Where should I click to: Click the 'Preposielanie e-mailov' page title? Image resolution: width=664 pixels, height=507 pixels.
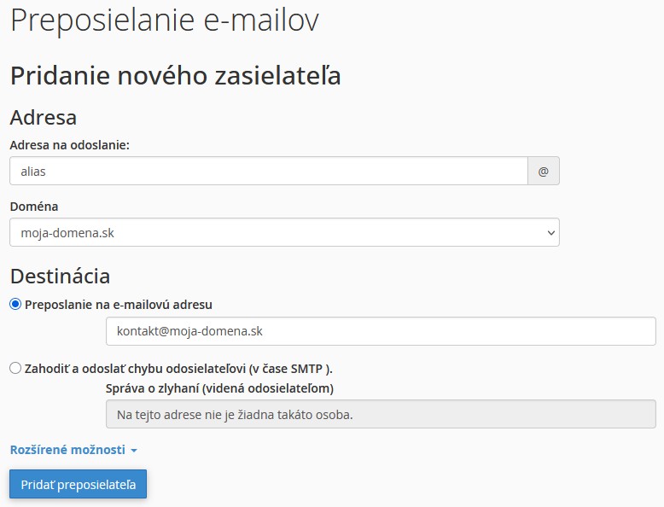(x=165, y=20)
